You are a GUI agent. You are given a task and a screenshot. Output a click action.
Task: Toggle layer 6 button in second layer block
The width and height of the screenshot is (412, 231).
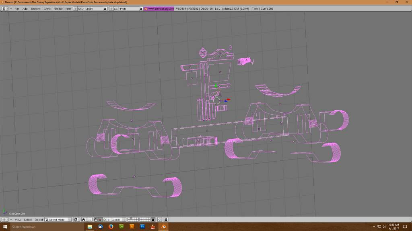tap(141, 219)
